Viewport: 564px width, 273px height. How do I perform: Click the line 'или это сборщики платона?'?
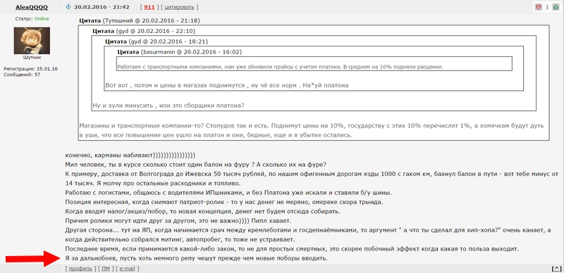[x=168, y=106]
